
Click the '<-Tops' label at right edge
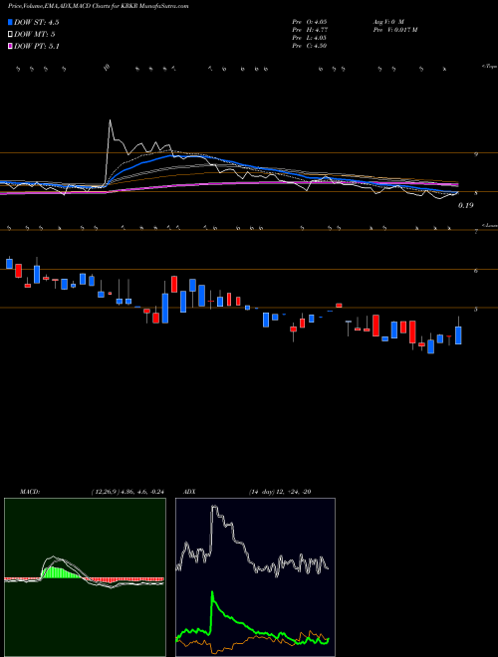point(489,66)
